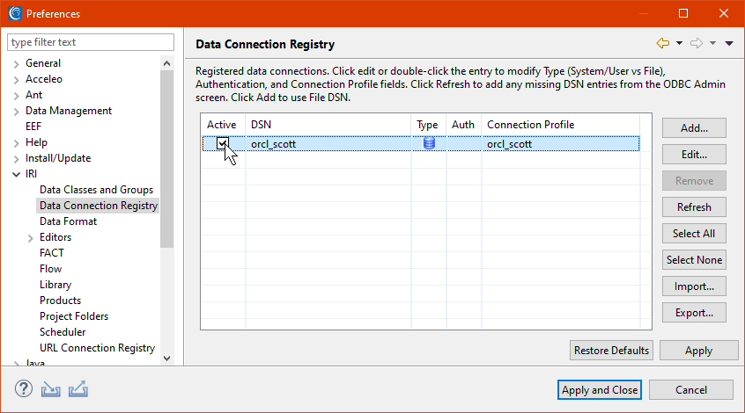
Task: Click the Select None button
Action: point(694,260)
